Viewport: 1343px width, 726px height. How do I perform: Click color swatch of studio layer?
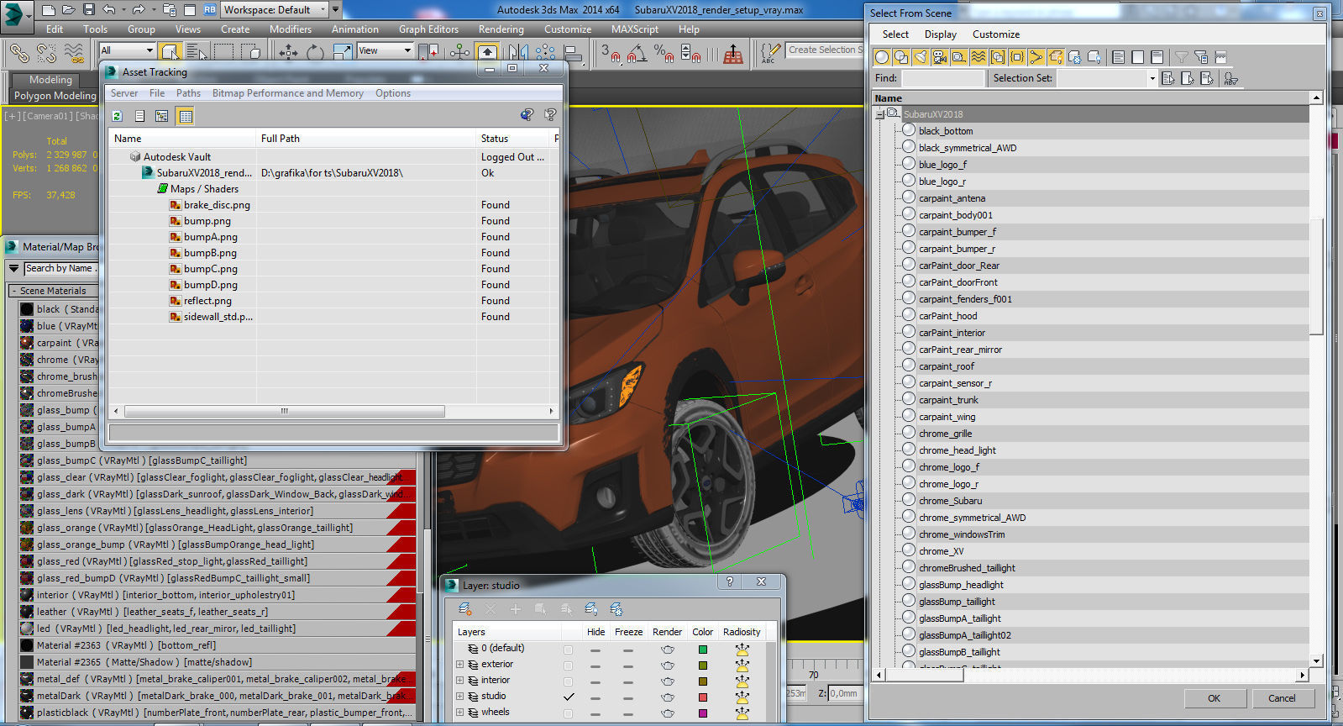click(703, 697)
